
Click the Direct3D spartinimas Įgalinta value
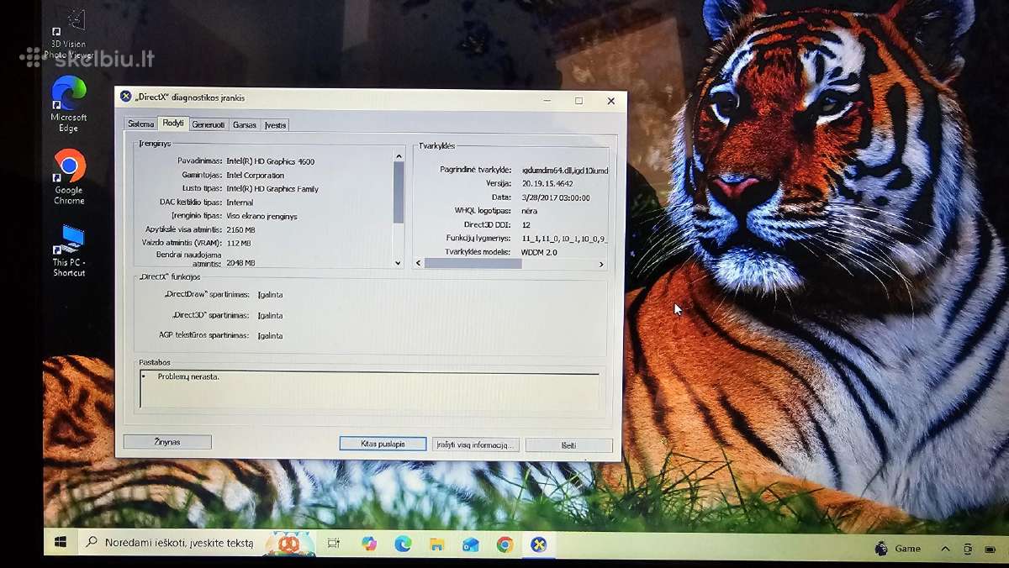pos(270,315)
